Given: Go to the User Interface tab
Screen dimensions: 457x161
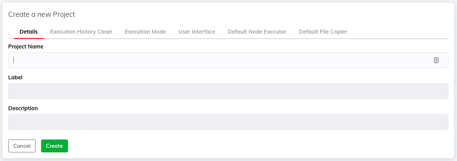Looking at the screenshot, I should coord(197,32).
